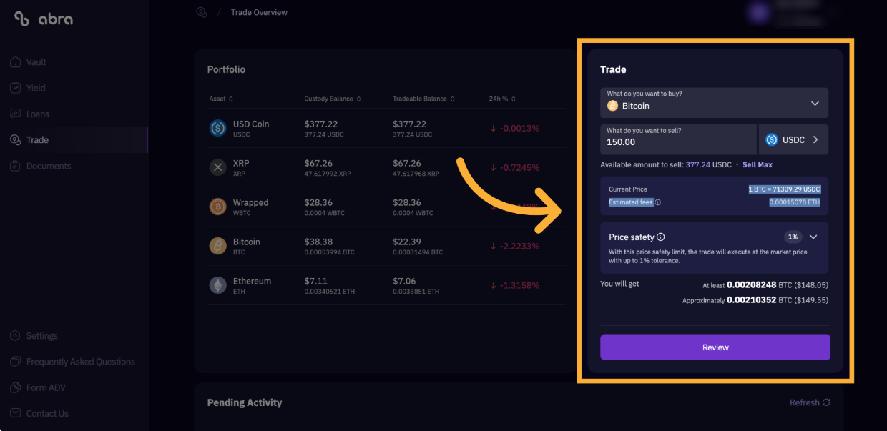887x431 pixels.
Task: Open the USDC sell currency selector
Action: [x=793, y=139]
